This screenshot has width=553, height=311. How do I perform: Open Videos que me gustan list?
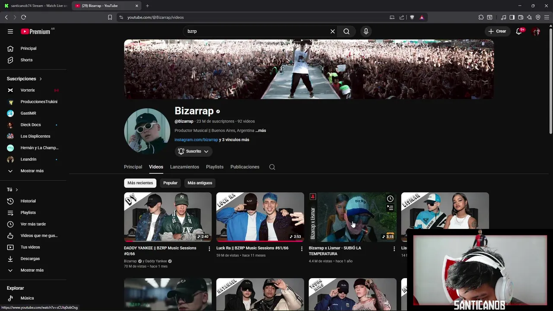pos(34,235)
